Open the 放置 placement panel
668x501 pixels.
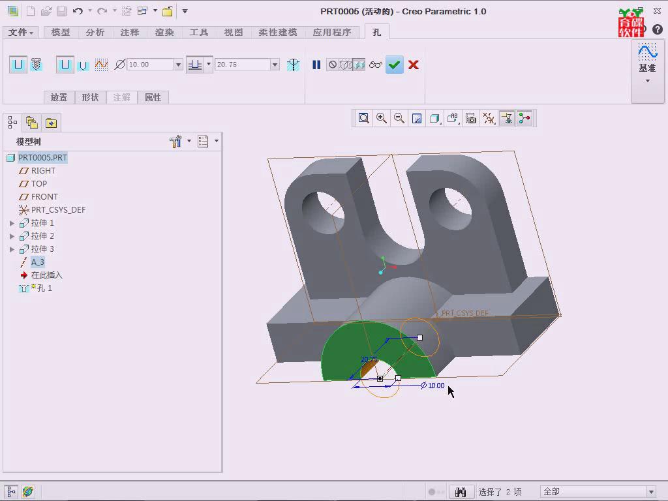[59, 98]
